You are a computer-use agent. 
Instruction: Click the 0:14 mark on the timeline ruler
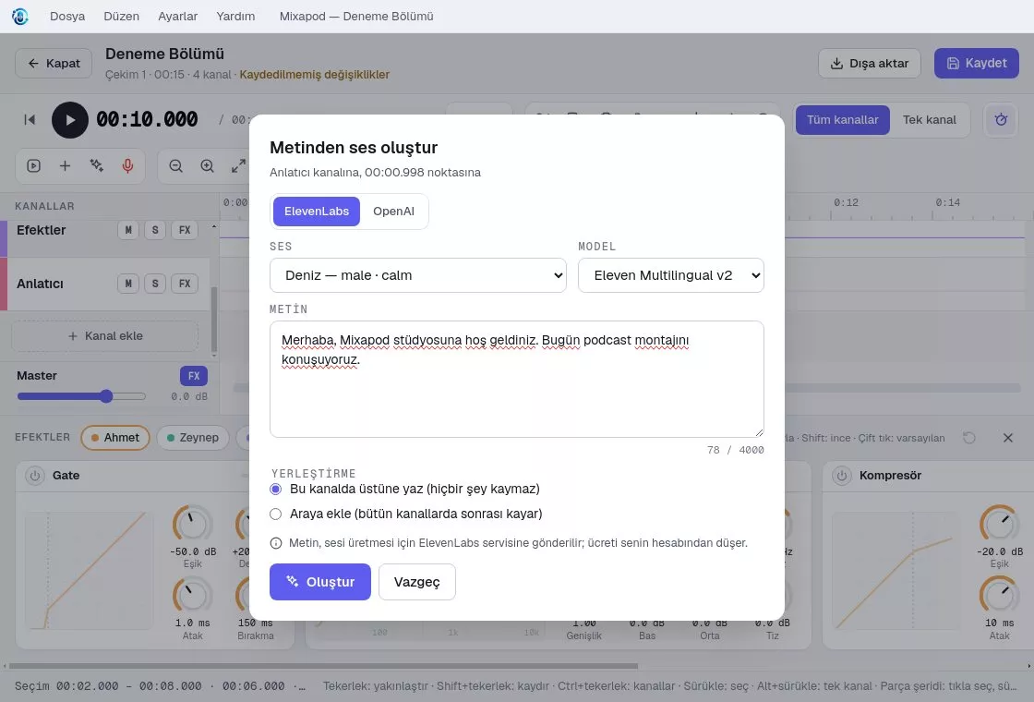tap(947, 202)
